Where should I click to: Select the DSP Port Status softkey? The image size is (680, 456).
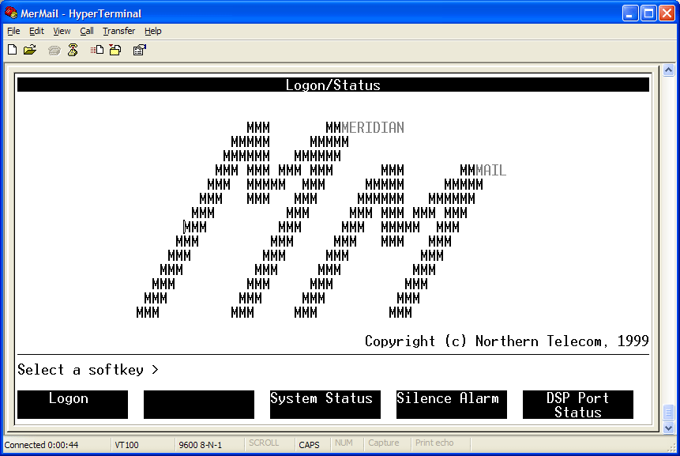(577, 405)
